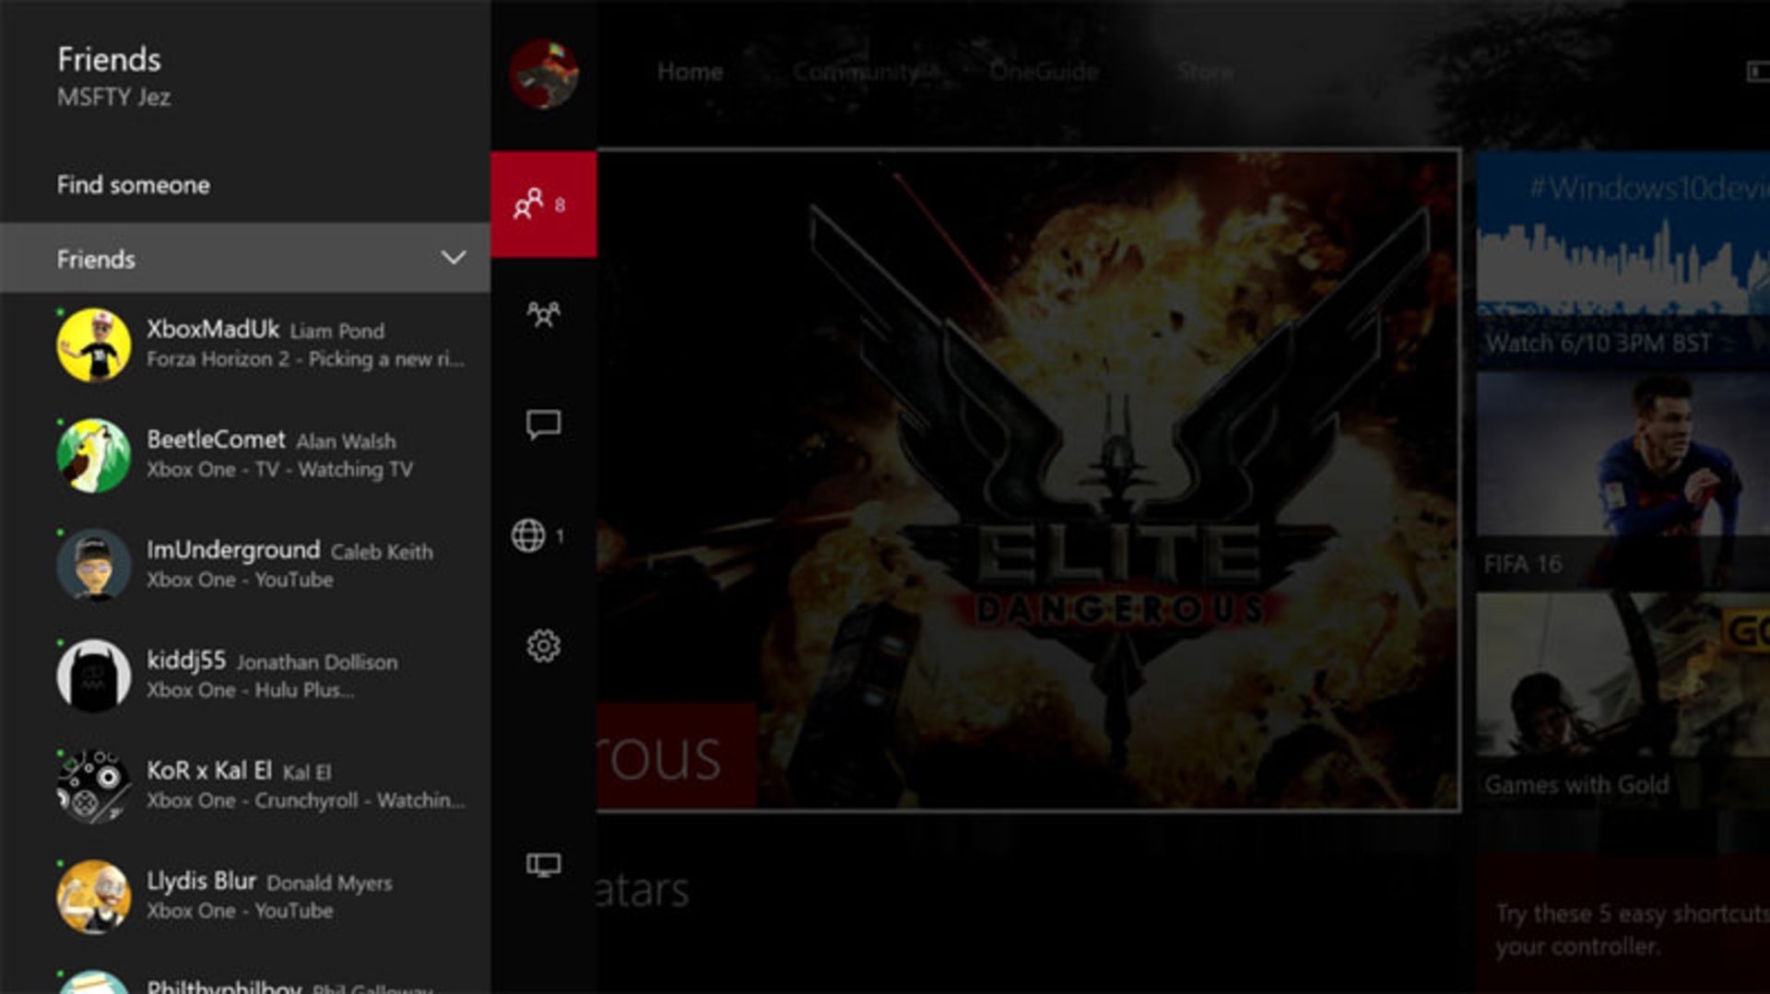Switch to the OneGuide tab
This screenshot has width=1770, height=994.
[x=1044, y=72]
